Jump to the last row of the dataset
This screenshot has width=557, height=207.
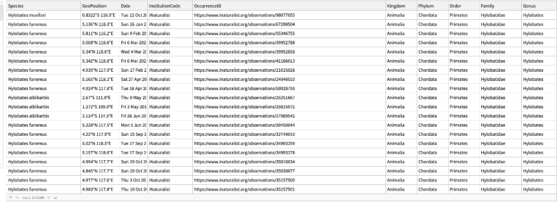pos(55,198)
